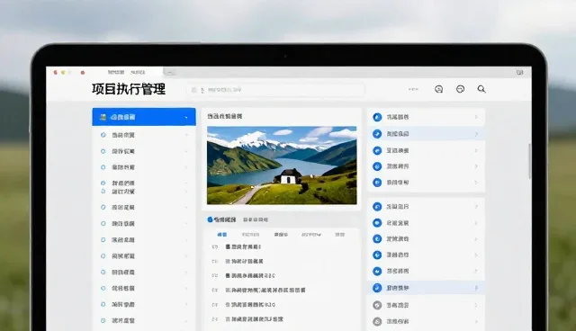Click the round icon beside the magnifier icon

click(x=460, y=89)
